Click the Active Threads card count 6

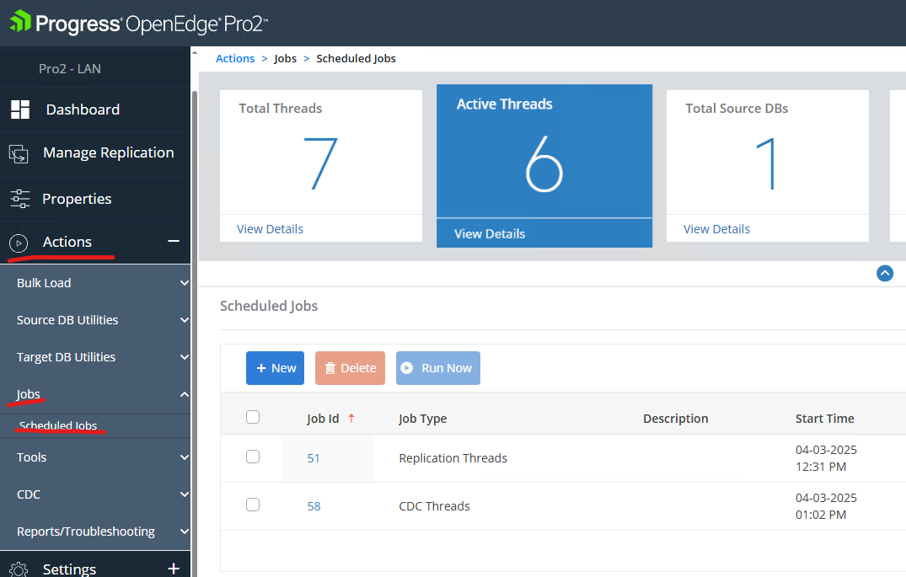coord(544,164)
